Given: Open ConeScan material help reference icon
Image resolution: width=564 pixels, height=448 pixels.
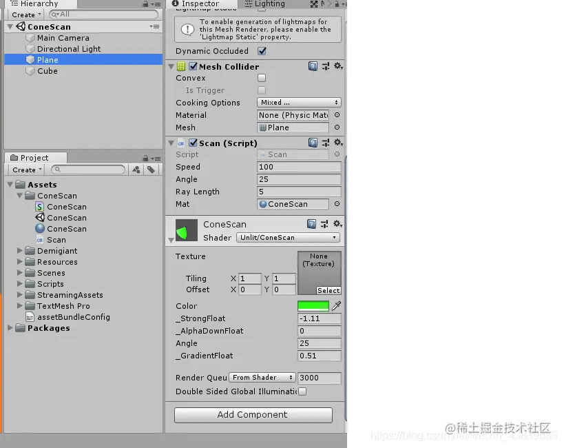Looking at the screenshot, I should coord(311,224).
